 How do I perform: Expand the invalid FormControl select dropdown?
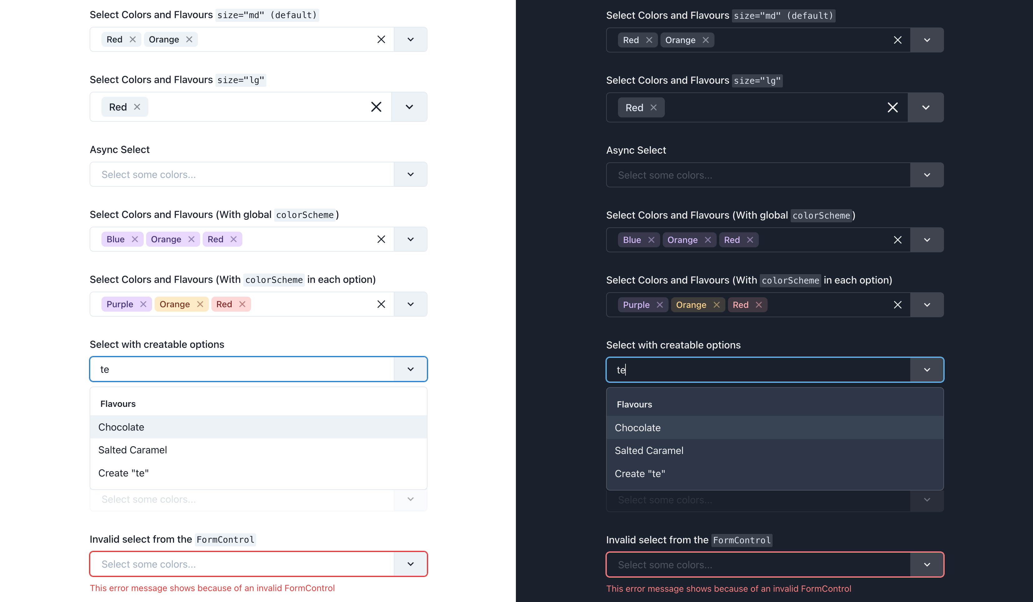[410, 564]
